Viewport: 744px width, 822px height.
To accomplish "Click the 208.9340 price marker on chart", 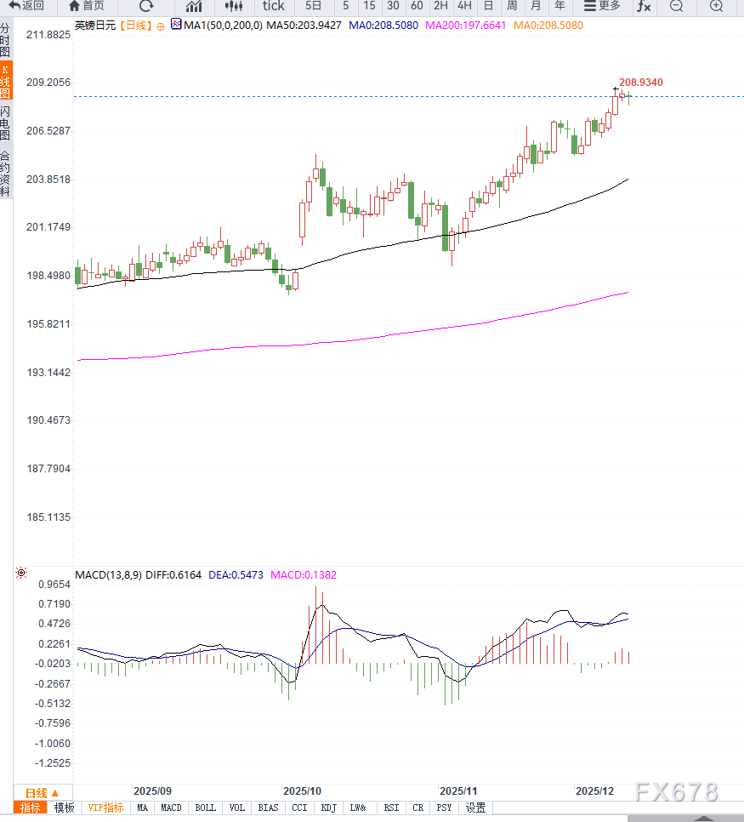I will pyautogui.click(x=640, y=83).
